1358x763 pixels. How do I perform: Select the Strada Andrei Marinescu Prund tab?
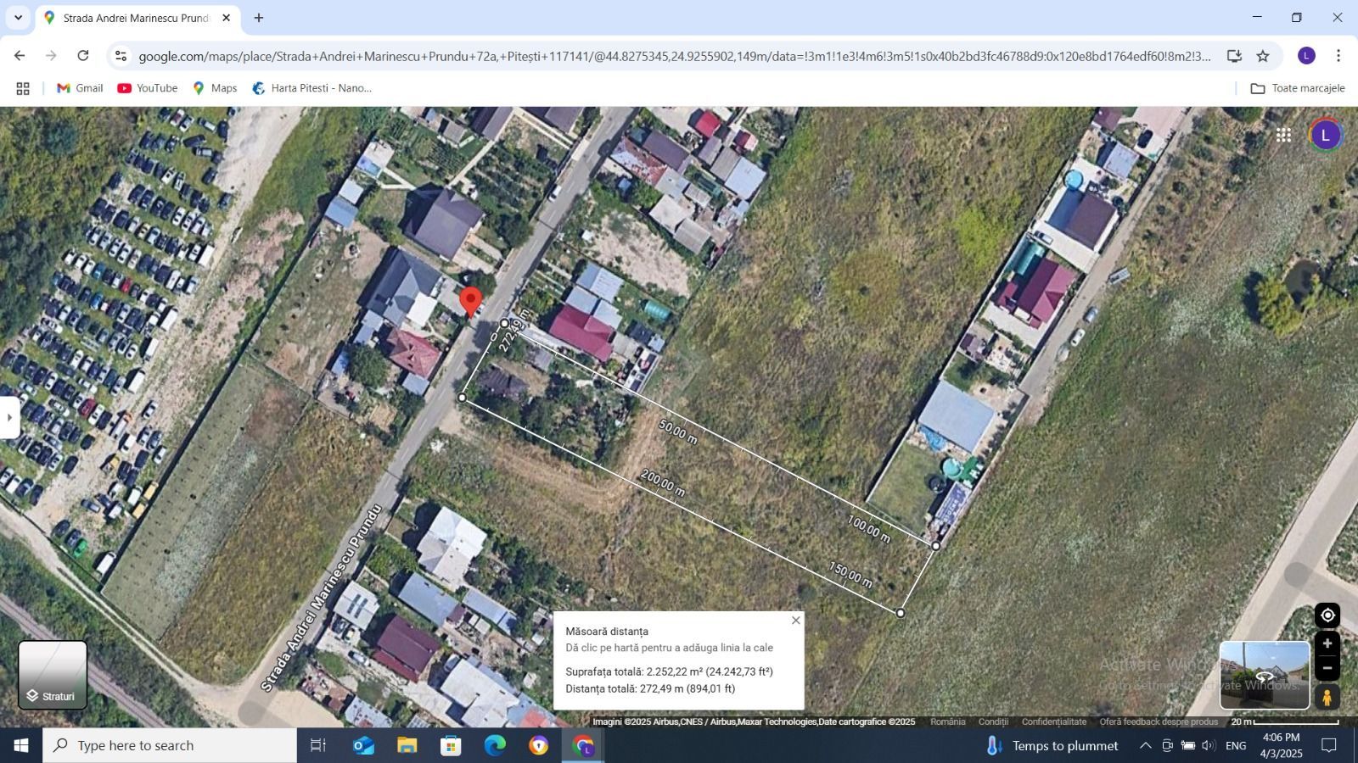pos(132,17)
